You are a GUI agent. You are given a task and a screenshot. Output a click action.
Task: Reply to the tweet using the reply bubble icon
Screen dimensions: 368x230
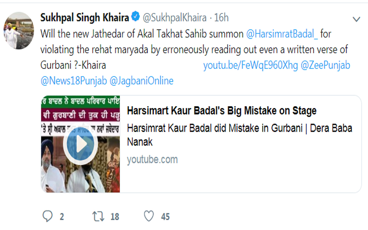(48, 217)
